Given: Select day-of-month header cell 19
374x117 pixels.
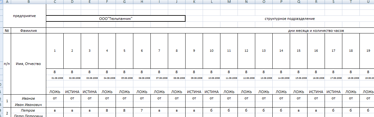Looking at the screenshot, I should 367,51.
